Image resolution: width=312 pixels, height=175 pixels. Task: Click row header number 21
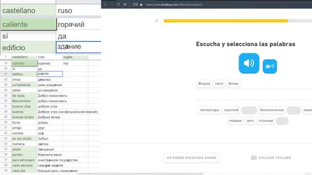point(5,74)
